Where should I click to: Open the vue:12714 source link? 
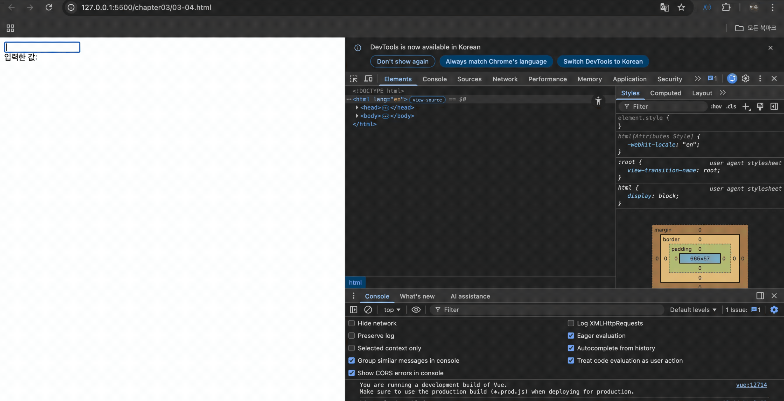point(751,385)
